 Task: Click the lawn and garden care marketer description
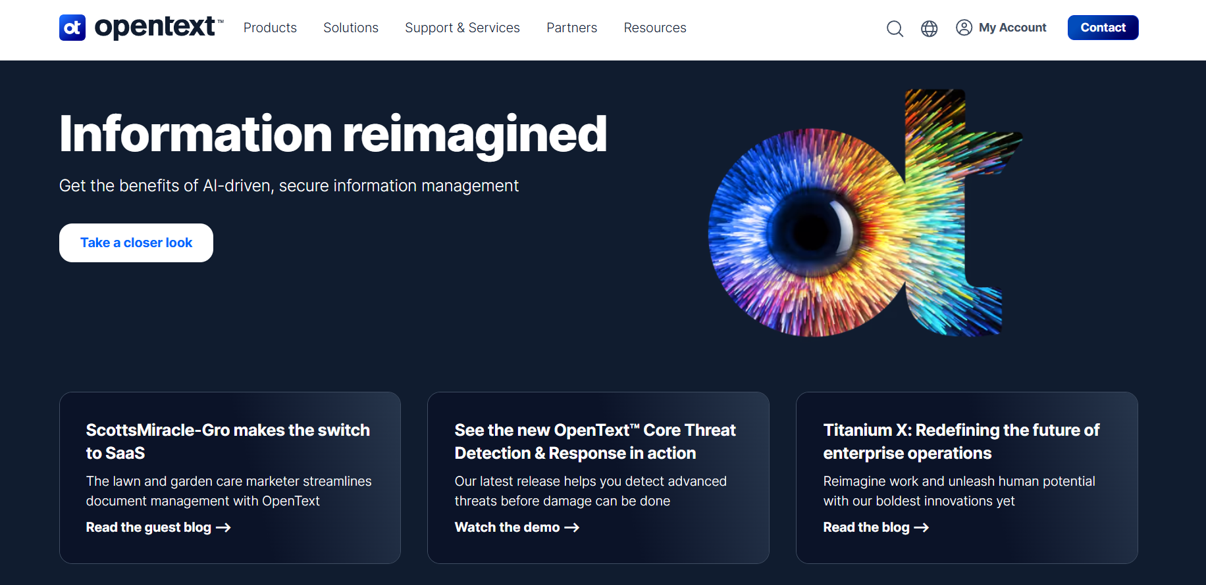229,491
